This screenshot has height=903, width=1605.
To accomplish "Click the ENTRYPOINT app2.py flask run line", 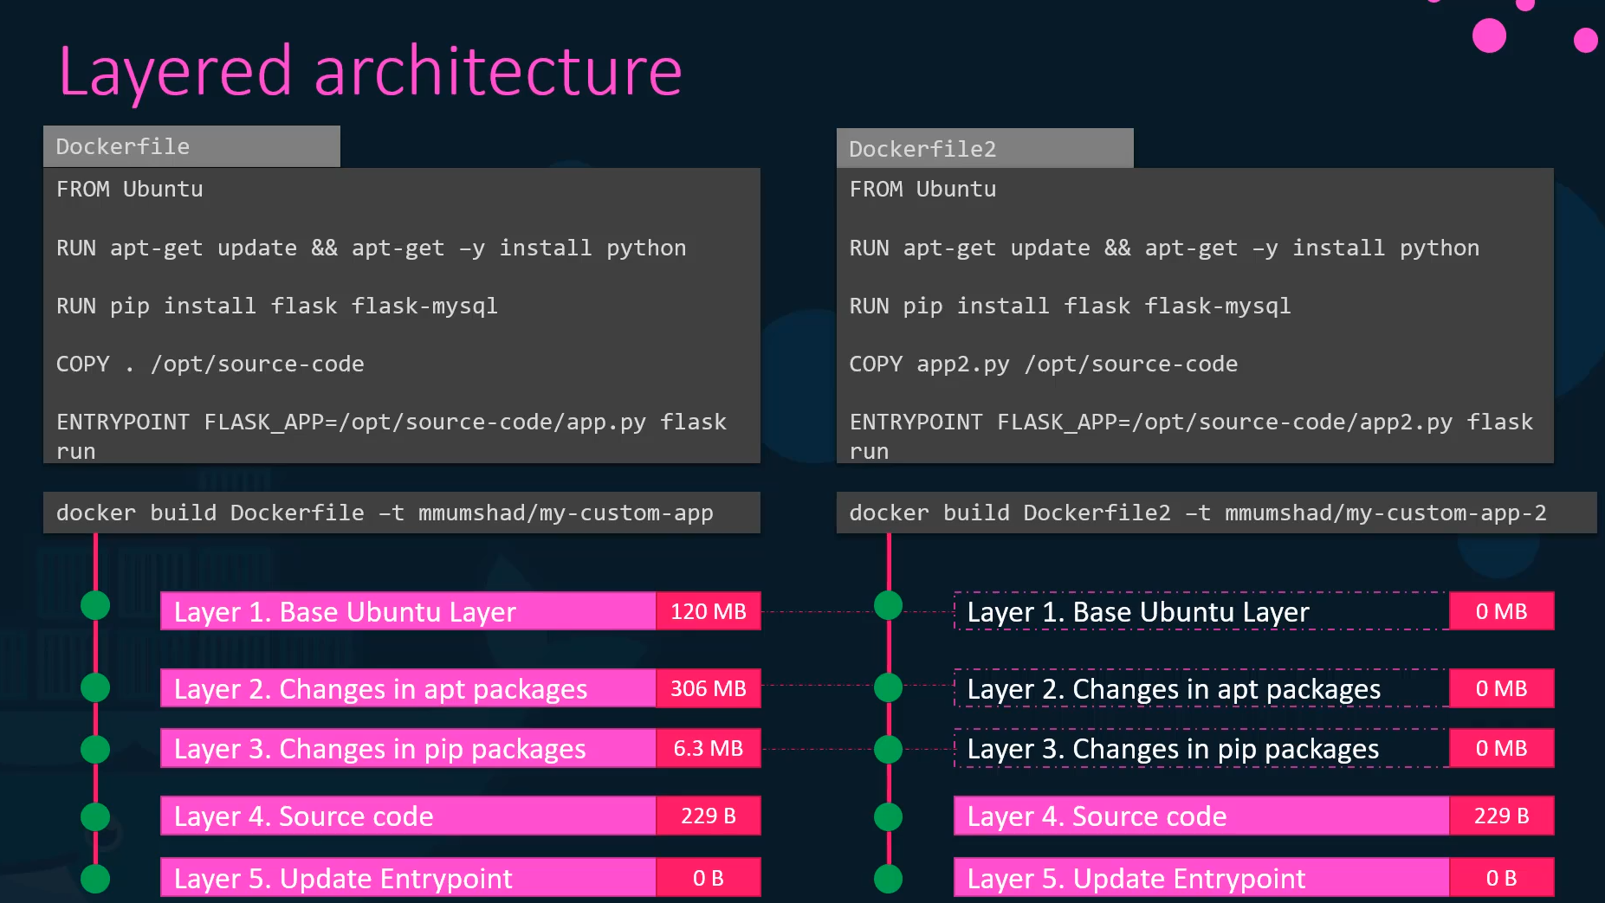I will point(1192,436).
